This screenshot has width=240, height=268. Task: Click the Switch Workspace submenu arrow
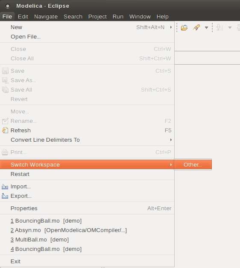[x=171, y=164]
